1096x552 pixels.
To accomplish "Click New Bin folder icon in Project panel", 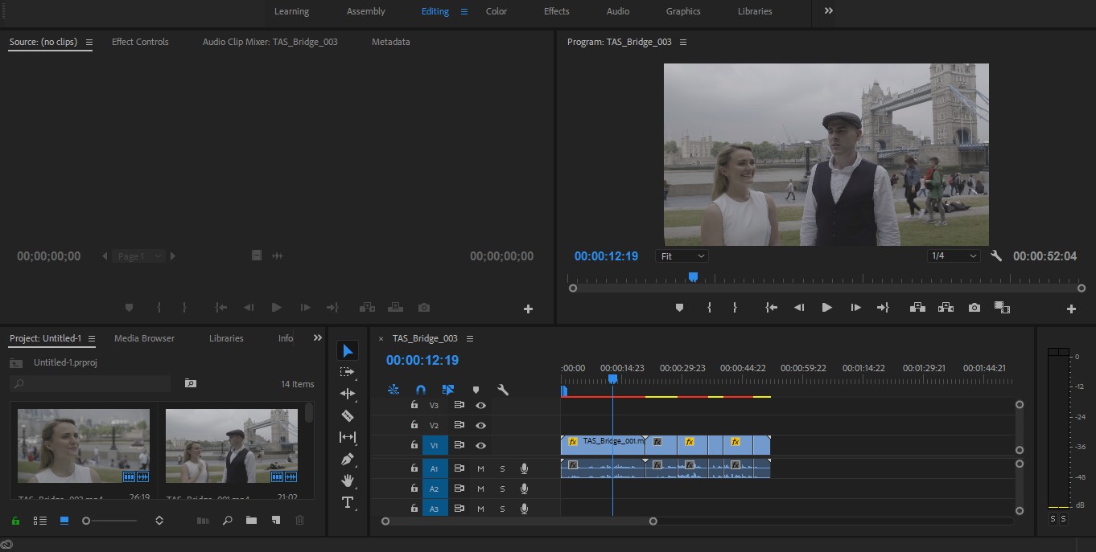I will coord(251,521).
